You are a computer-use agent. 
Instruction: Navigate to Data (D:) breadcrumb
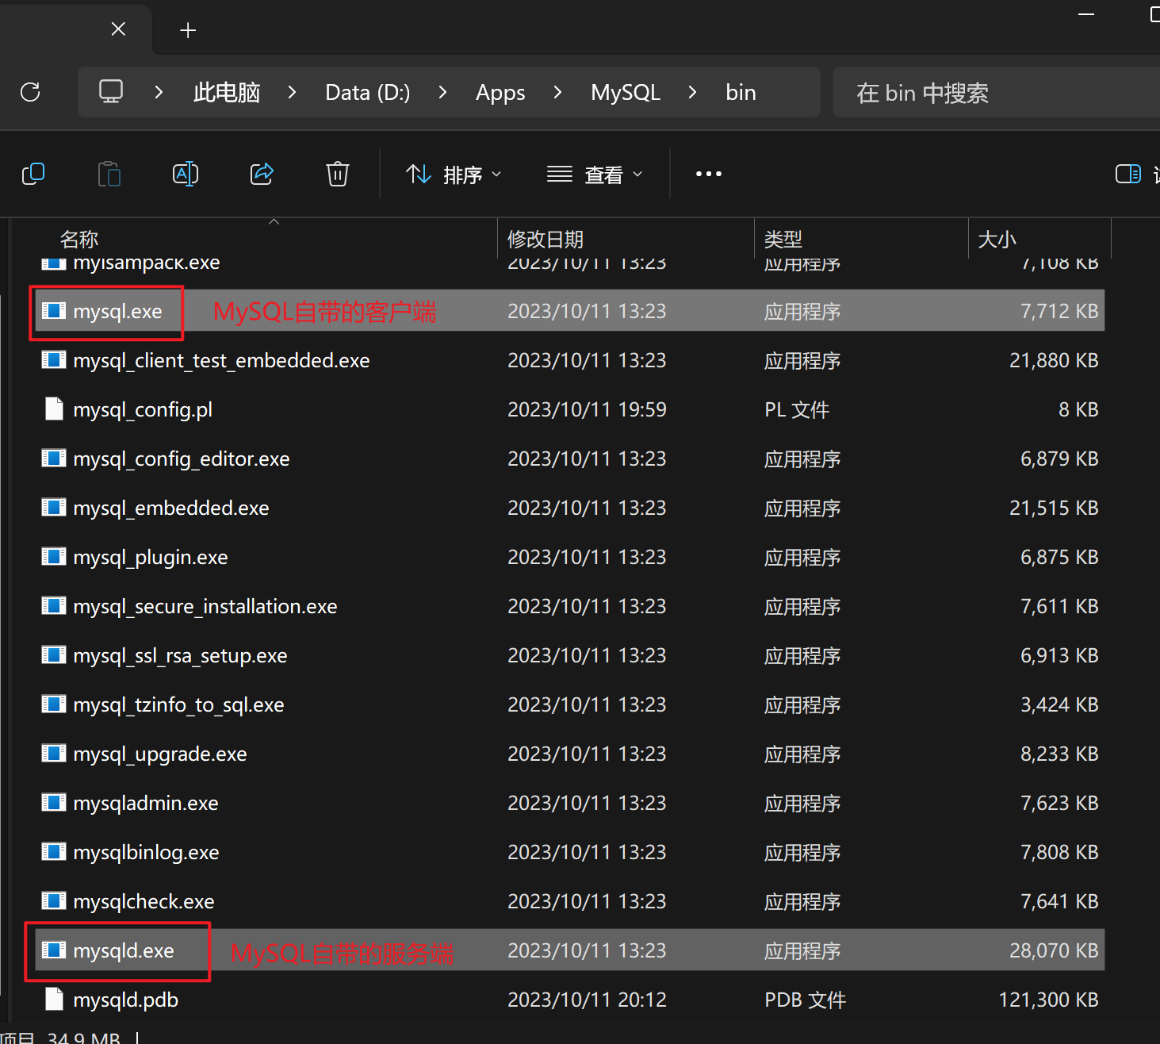pyautogui.click(x=368, y=93)
